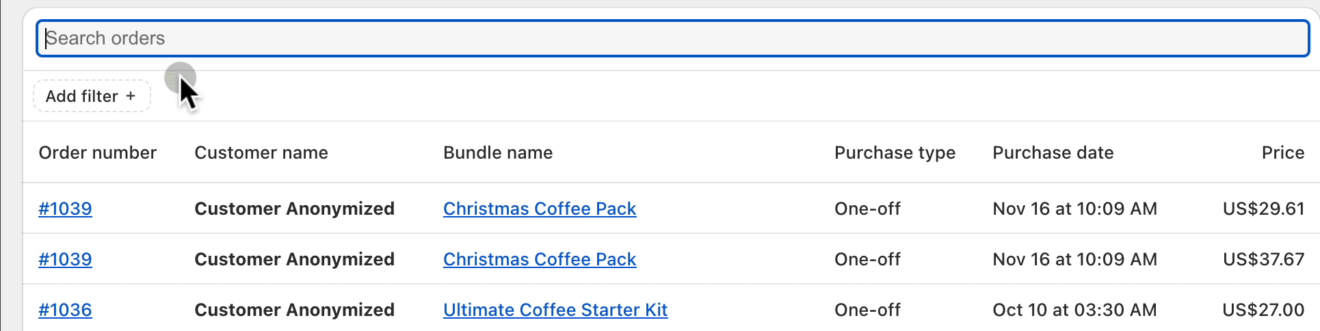Click the Search orders input field
Screen dimensions: 1320x331
[x=672, y=38]
